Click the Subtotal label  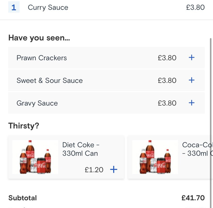(x=23, y=198)
